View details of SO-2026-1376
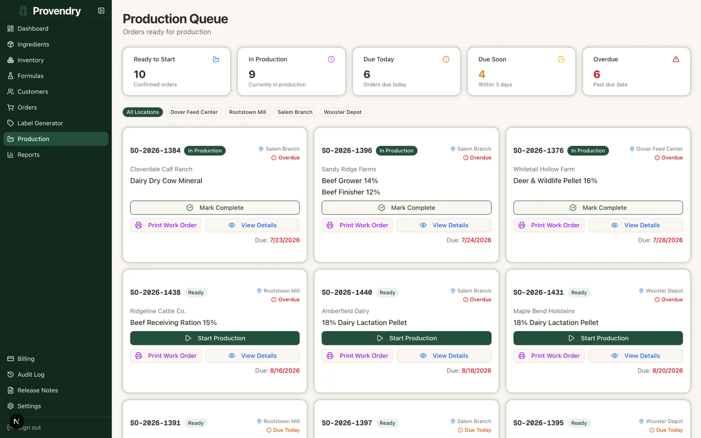 coord(635,225)
